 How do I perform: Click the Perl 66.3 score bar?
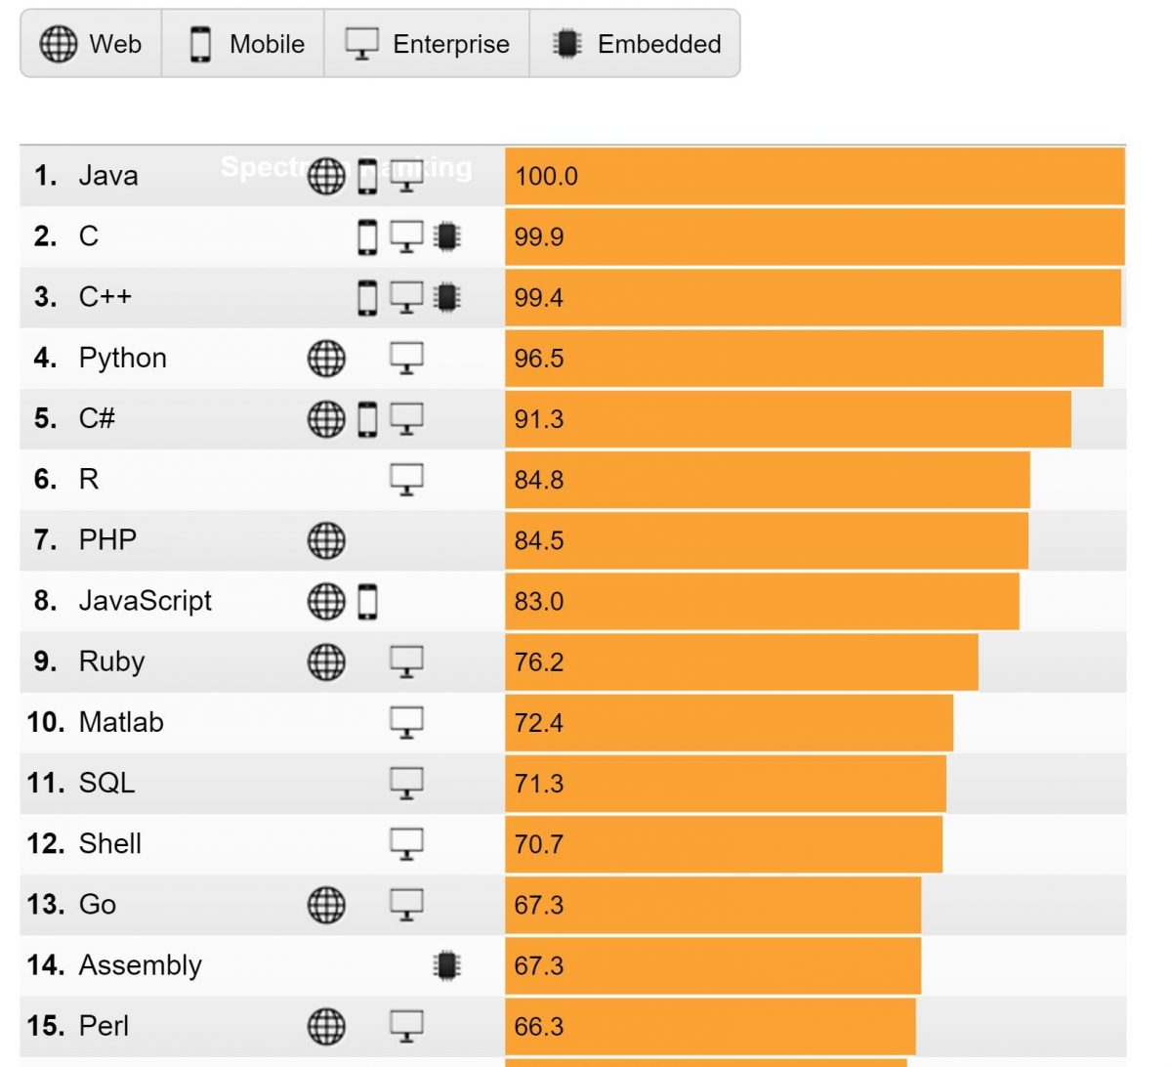pyautogui.click(x=710, y=1026)
